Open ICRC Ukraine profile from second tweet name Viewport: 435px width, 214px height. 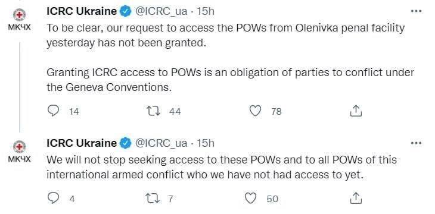[82, 143]
